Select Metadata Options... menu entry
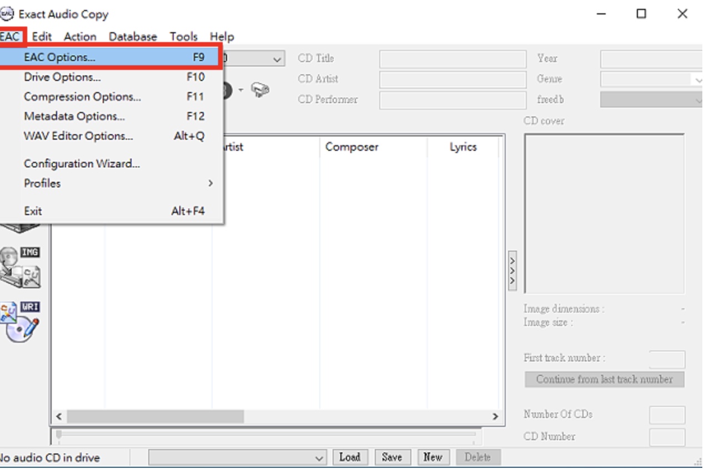 click(x=111, y=116)
